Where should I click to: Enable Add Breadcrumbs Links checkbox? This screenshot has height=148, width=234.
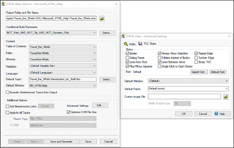7,106
